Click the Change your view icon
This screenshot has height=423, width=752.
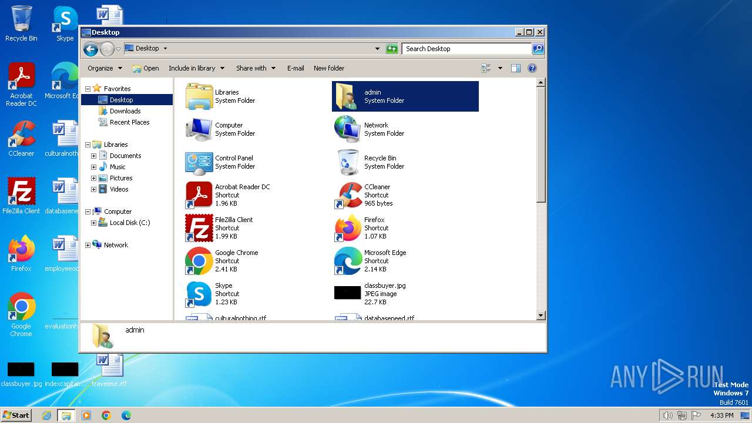click(x=486, y=68)
